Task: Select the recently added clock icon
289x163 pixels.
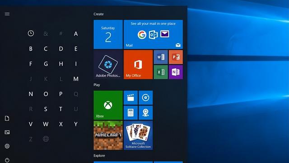Action: (x=31, y=33)
